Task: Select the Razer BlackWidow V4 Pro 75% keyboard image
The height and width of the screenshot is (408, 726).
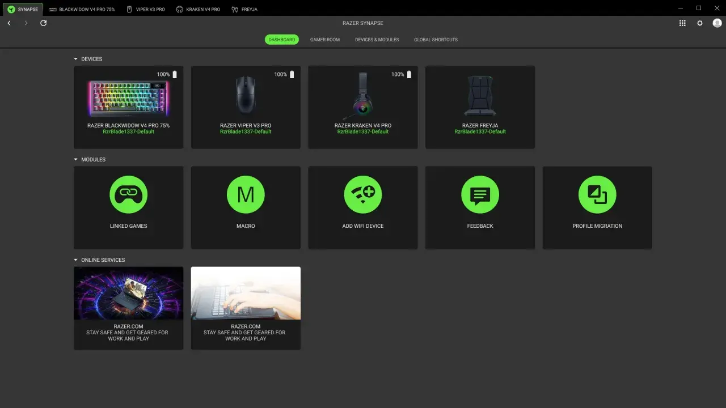Action: tap(128, 99)
